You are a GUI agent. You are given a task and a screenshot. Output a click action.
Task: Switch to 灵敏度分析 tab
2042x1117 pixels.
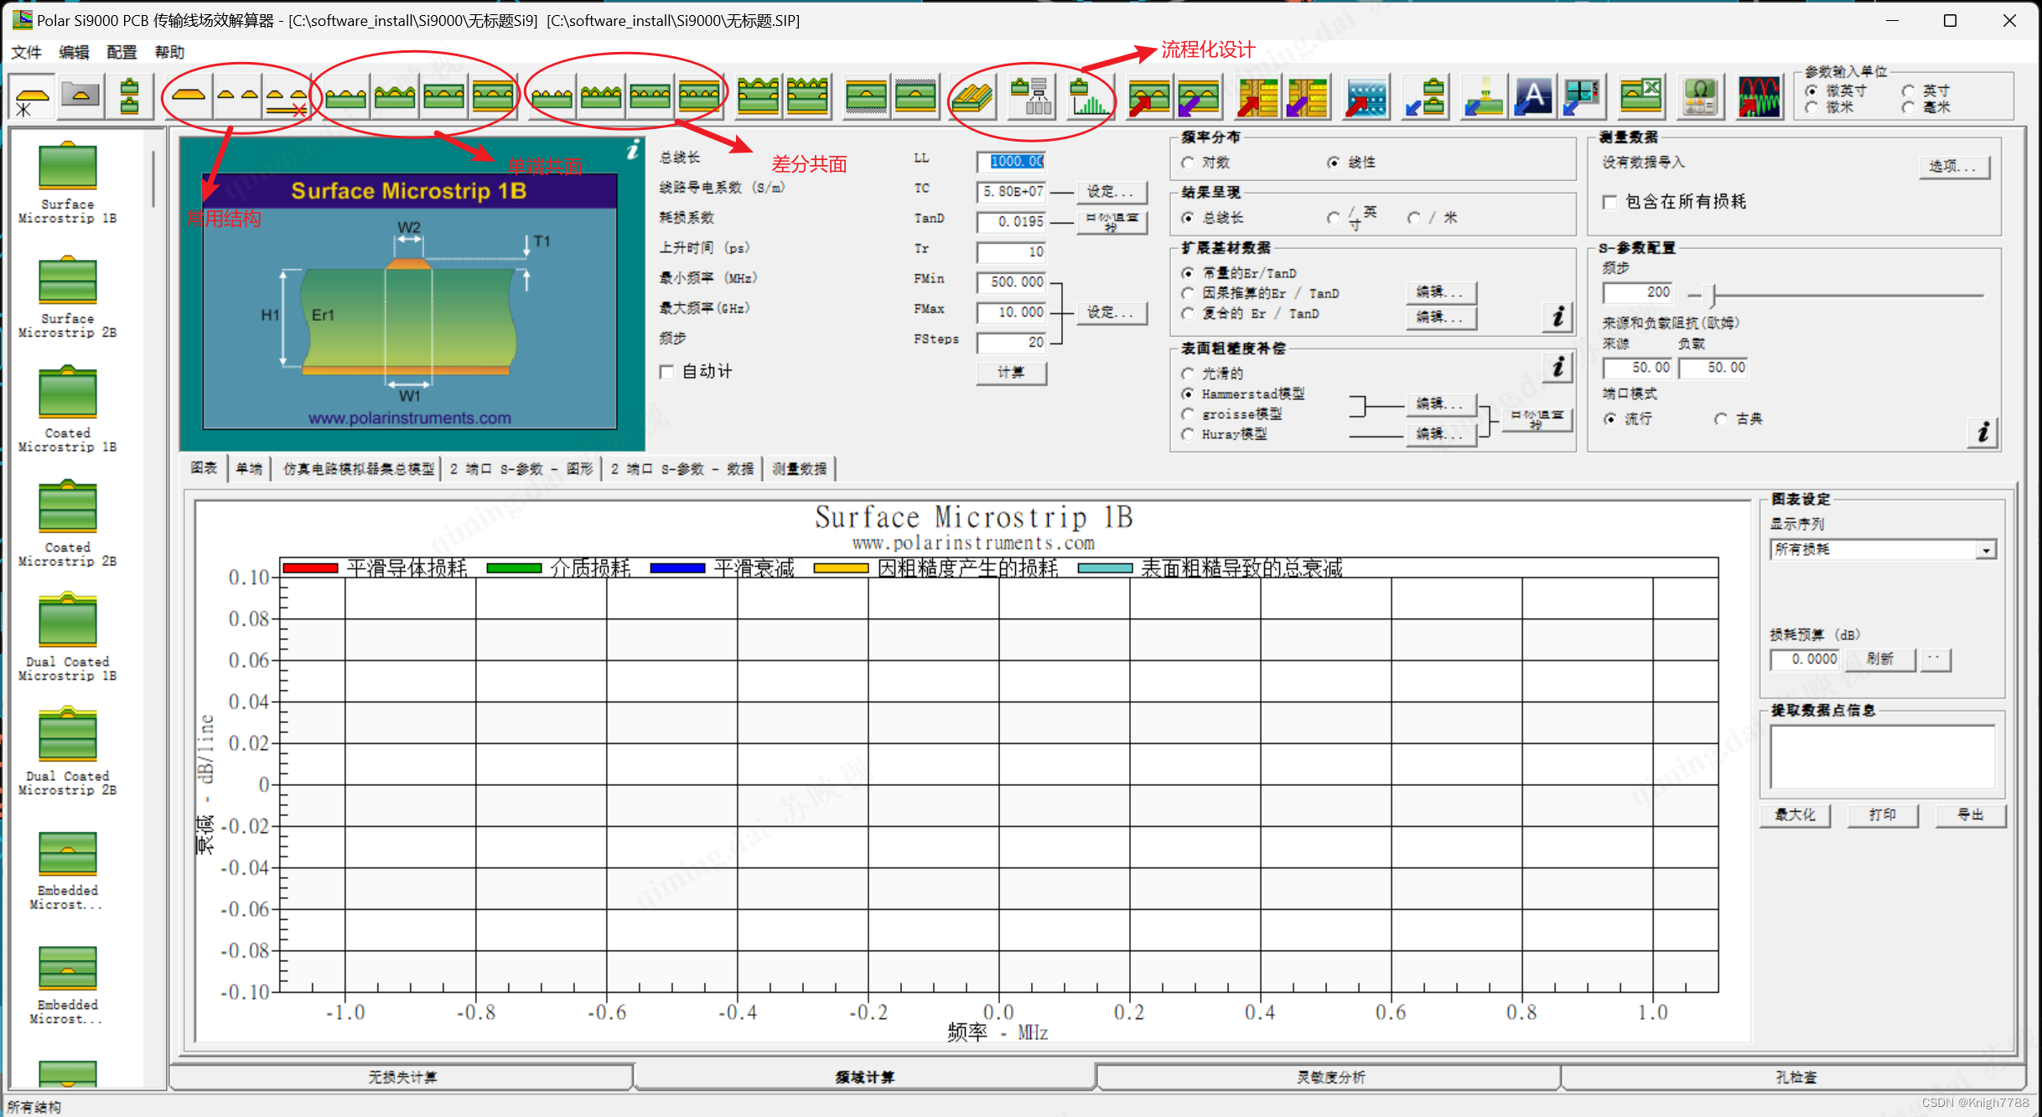click(1329, 1077)
